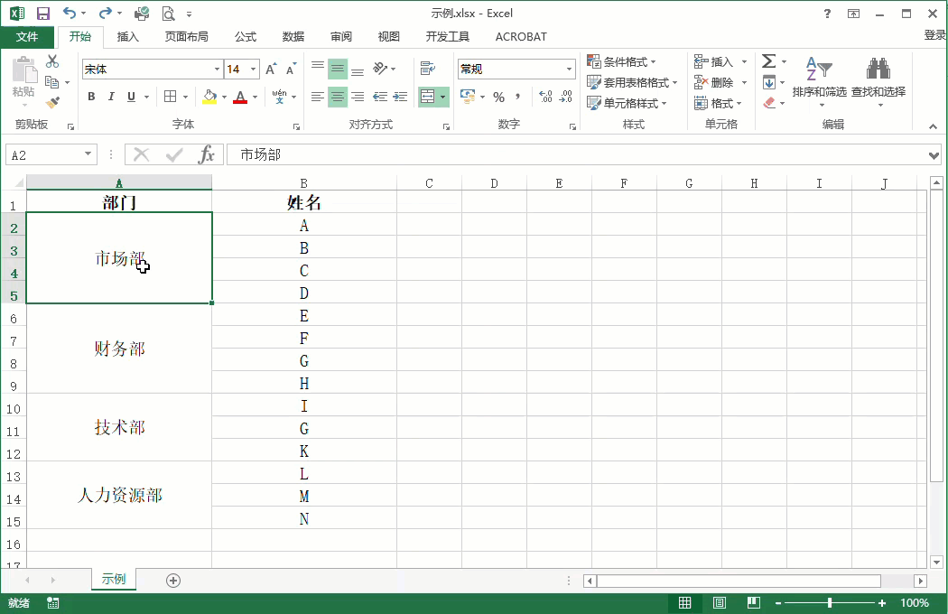Click the formula bar showing 市场部
The width and height of the screenshot is (948, 614).
[583, 155]
